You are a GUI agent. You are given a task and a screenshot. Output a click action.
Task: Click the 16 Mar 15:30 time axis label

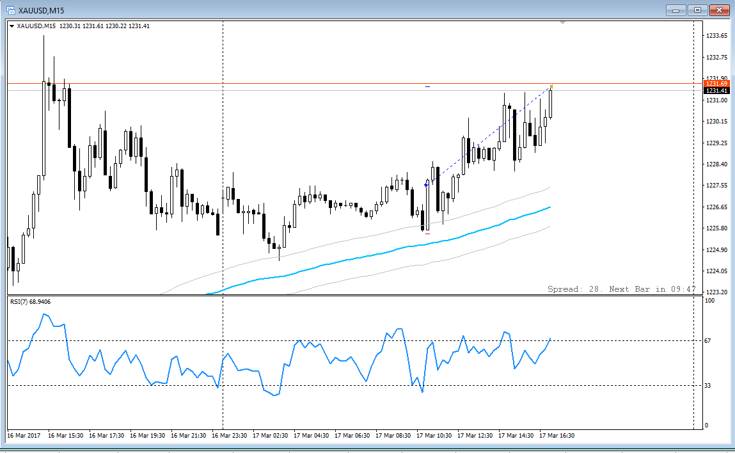pos(66,436)
